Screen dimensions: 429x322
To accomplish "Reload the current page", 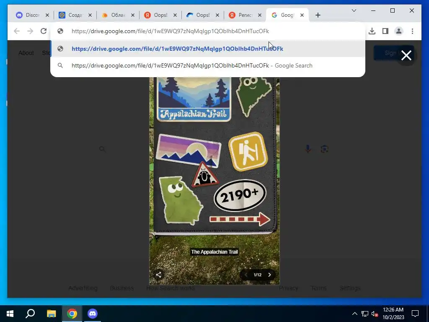I will pos(44,31).
